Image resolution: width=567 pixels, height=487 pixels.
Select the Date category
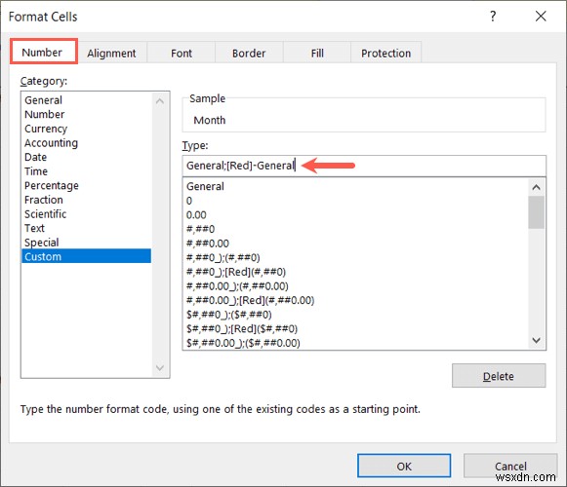87,157
